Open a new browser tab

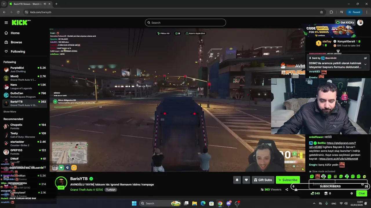(56, 4)
